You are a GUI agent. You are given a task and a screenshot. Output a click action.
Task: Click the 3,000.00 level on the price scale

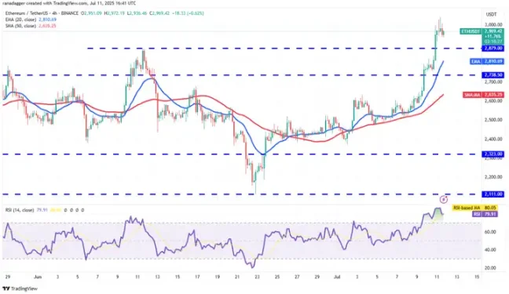tap(493, 24)
